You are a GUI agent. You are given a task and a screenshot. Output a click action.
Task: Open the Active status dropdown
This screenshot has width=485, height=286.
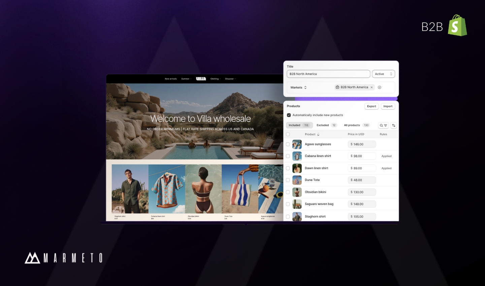tap(383, 74)
